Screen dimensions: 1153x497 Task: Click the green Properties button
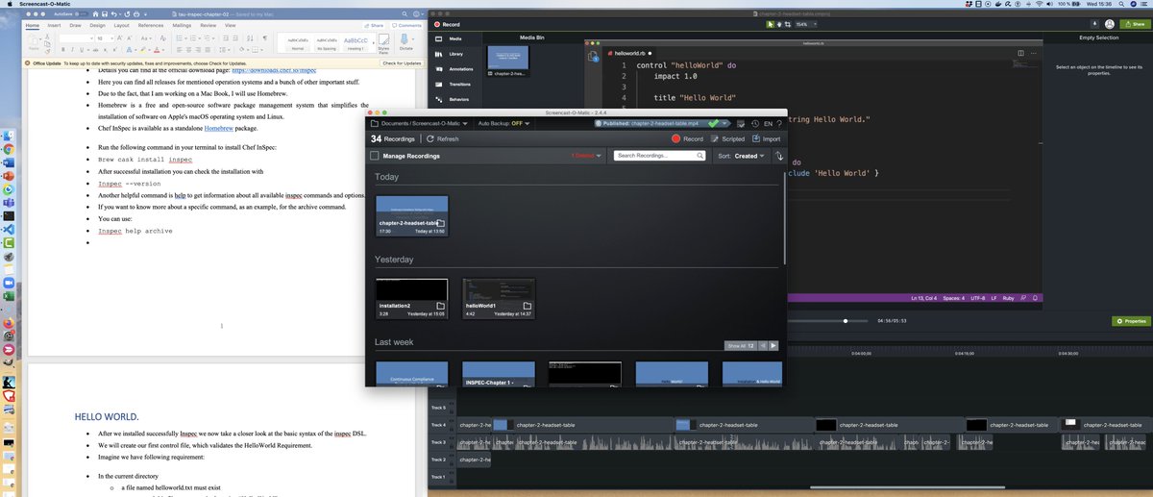1131,321
